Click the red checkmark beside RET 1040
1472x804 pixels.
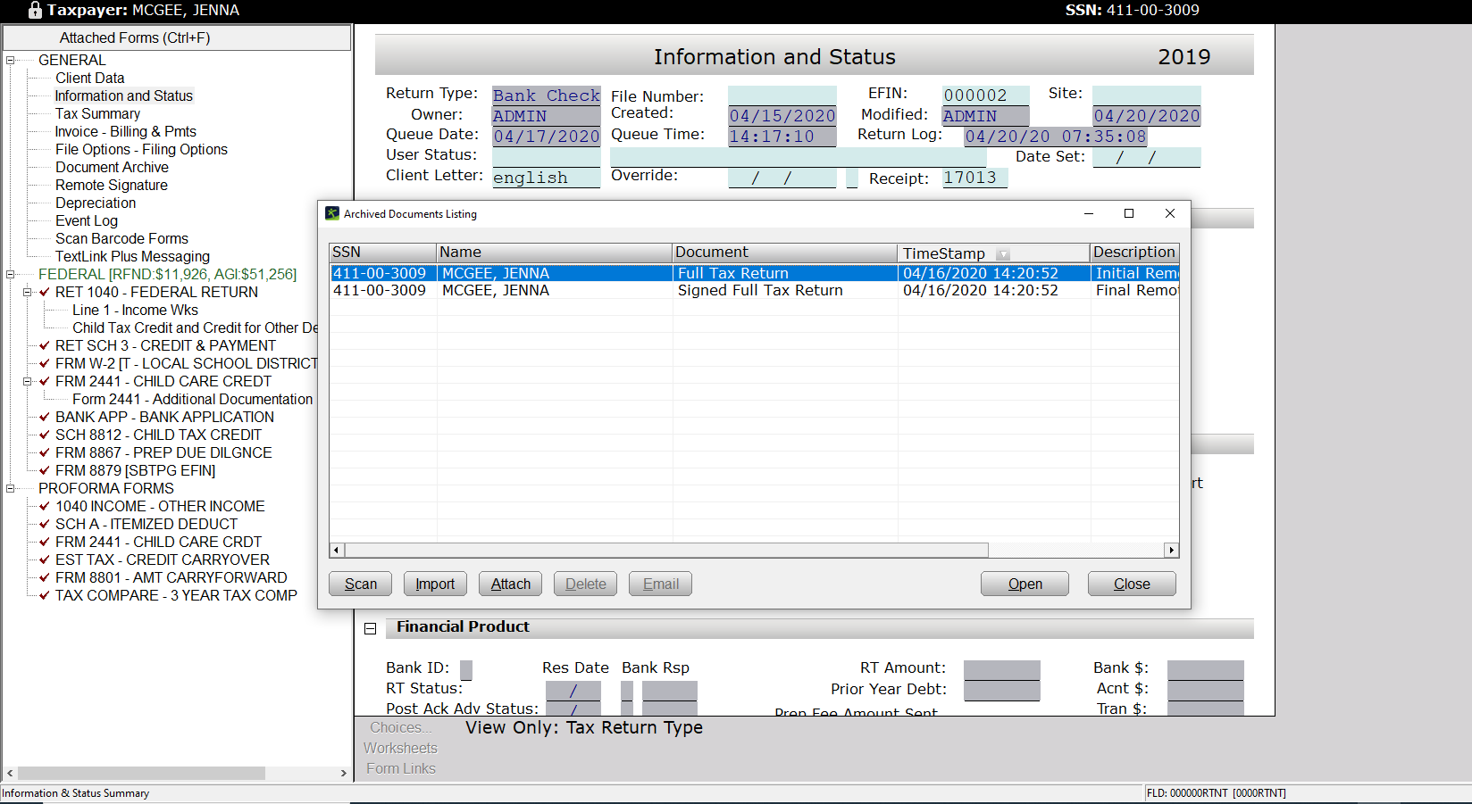[45, 292]
